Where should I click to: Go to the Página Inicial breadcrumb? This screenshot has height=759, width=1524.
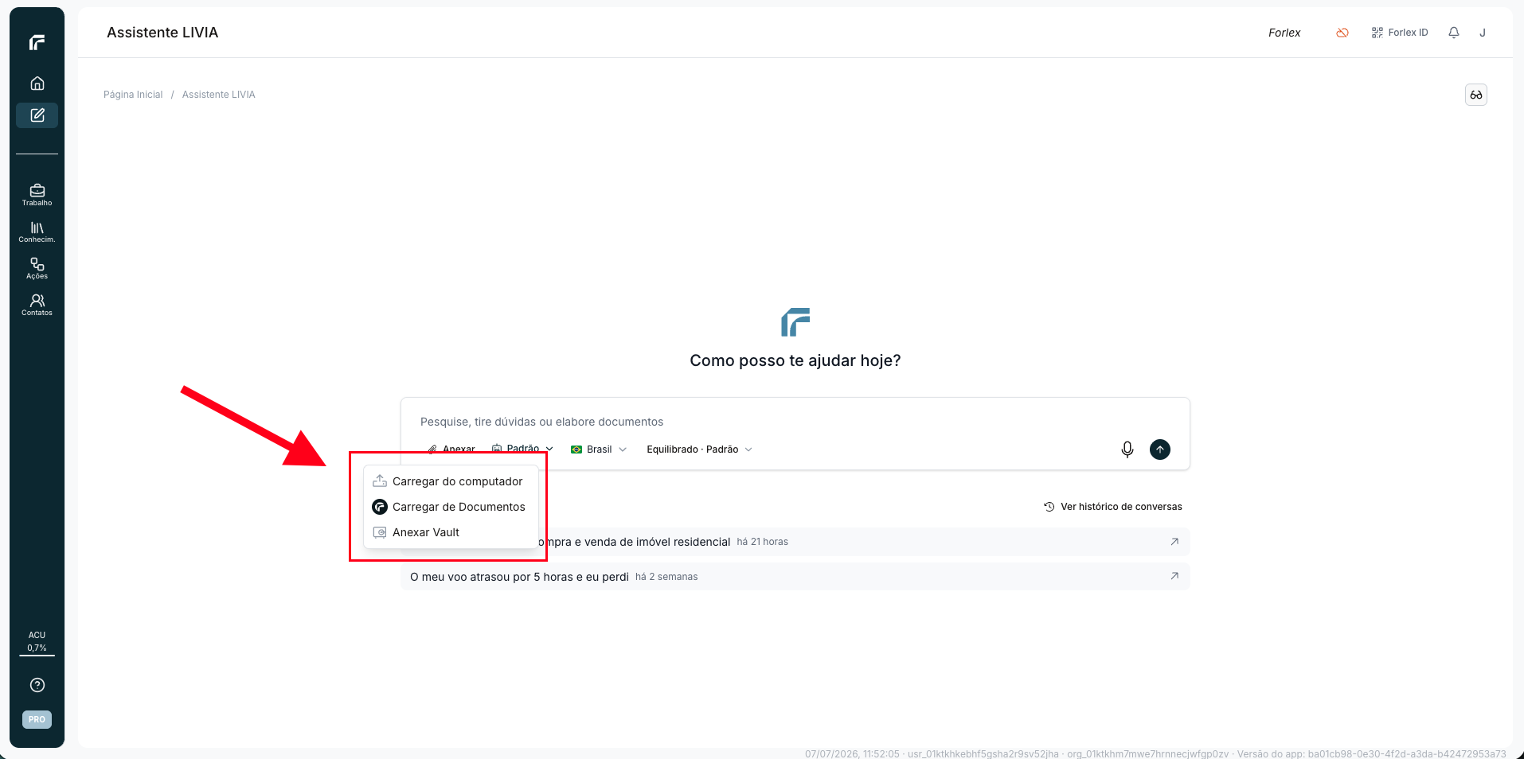(x=133, y=95)
